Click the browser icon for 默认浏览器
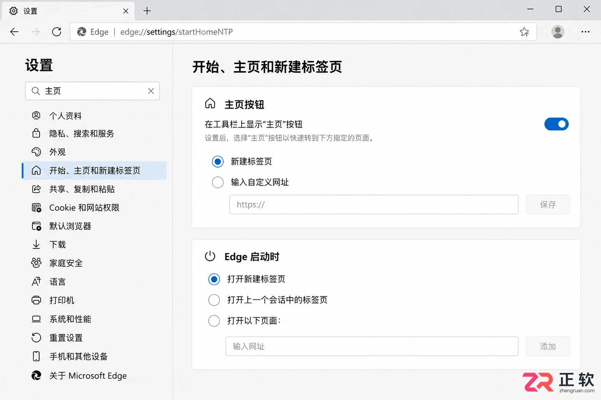This screenshot has width=601, height=400. click(36, 226)
